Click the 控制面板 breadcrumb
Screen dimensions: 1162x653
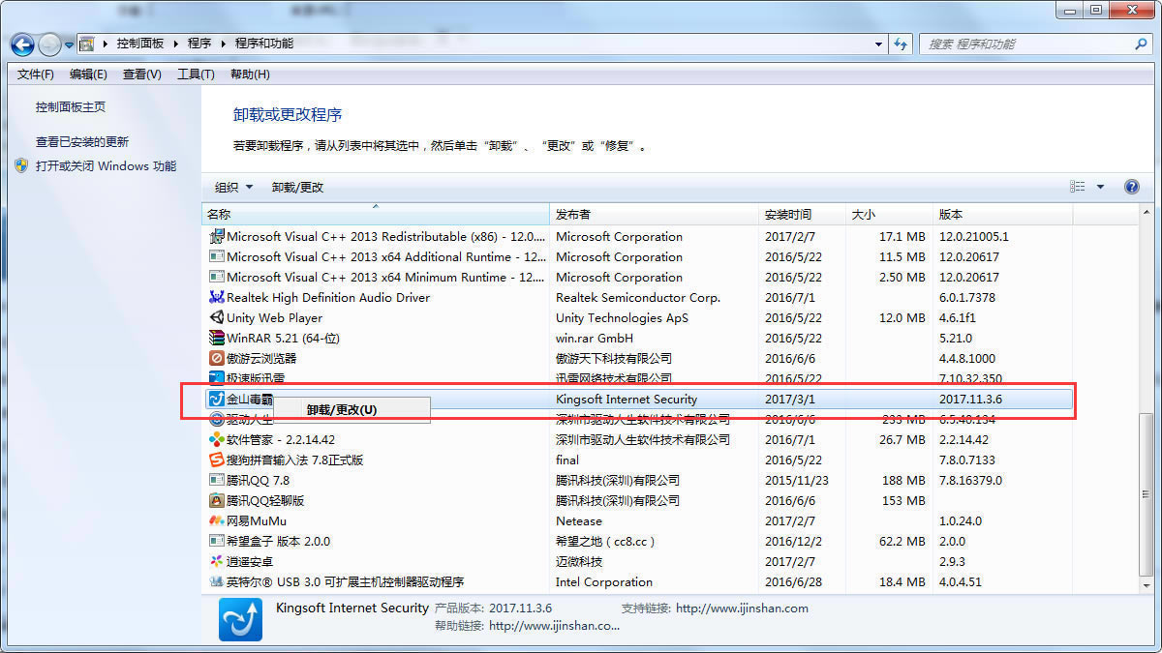pos(140,44)
